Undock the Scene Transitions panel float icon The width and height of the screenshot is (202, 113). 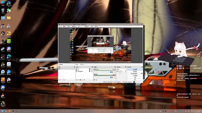click(126, 67)
